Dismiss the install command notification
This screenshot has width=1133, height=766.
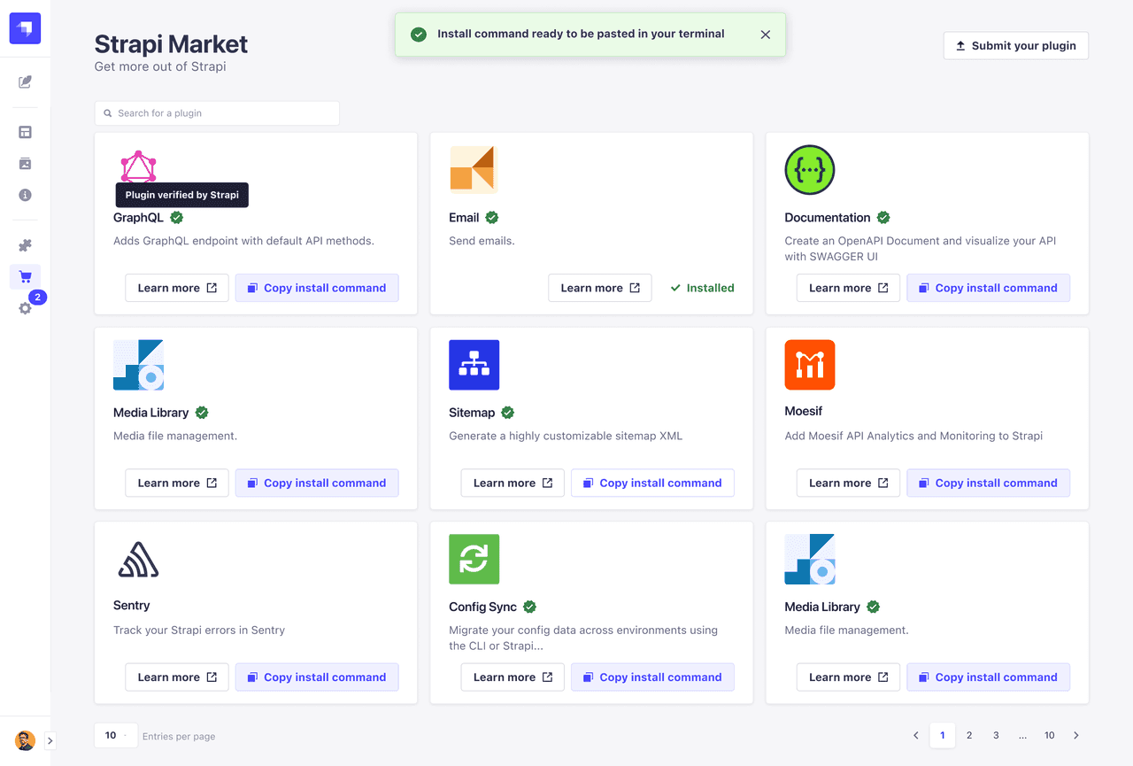(766, 35)
